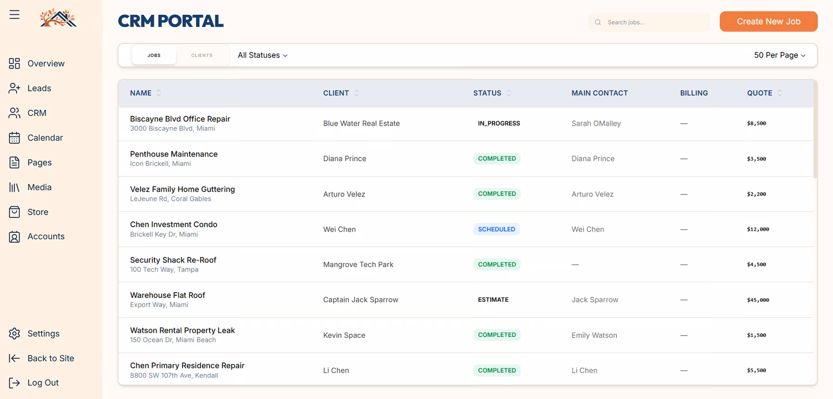The width and height of the screenshot is (833, 399).
Task: Open Chen Primary Residence Repair job
Action: 187,366
